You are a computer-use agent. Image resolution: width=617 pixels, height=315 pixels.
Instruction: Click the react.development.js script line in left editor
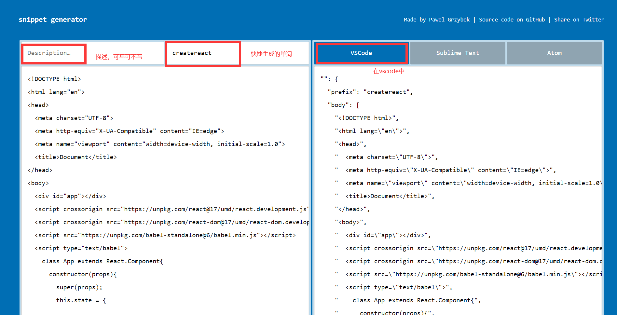tap(172, 209)
